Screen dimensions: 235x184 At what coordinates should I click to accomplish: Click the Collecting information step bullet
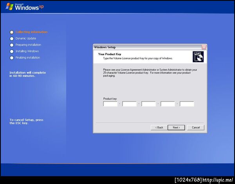coord(12,32)
